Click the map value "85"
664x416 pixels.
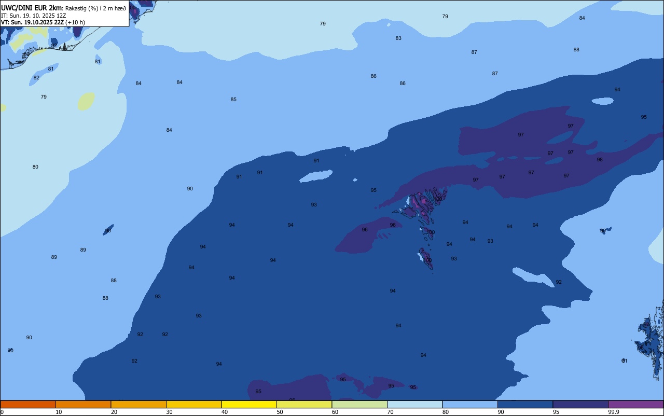(x=233, y=100)
